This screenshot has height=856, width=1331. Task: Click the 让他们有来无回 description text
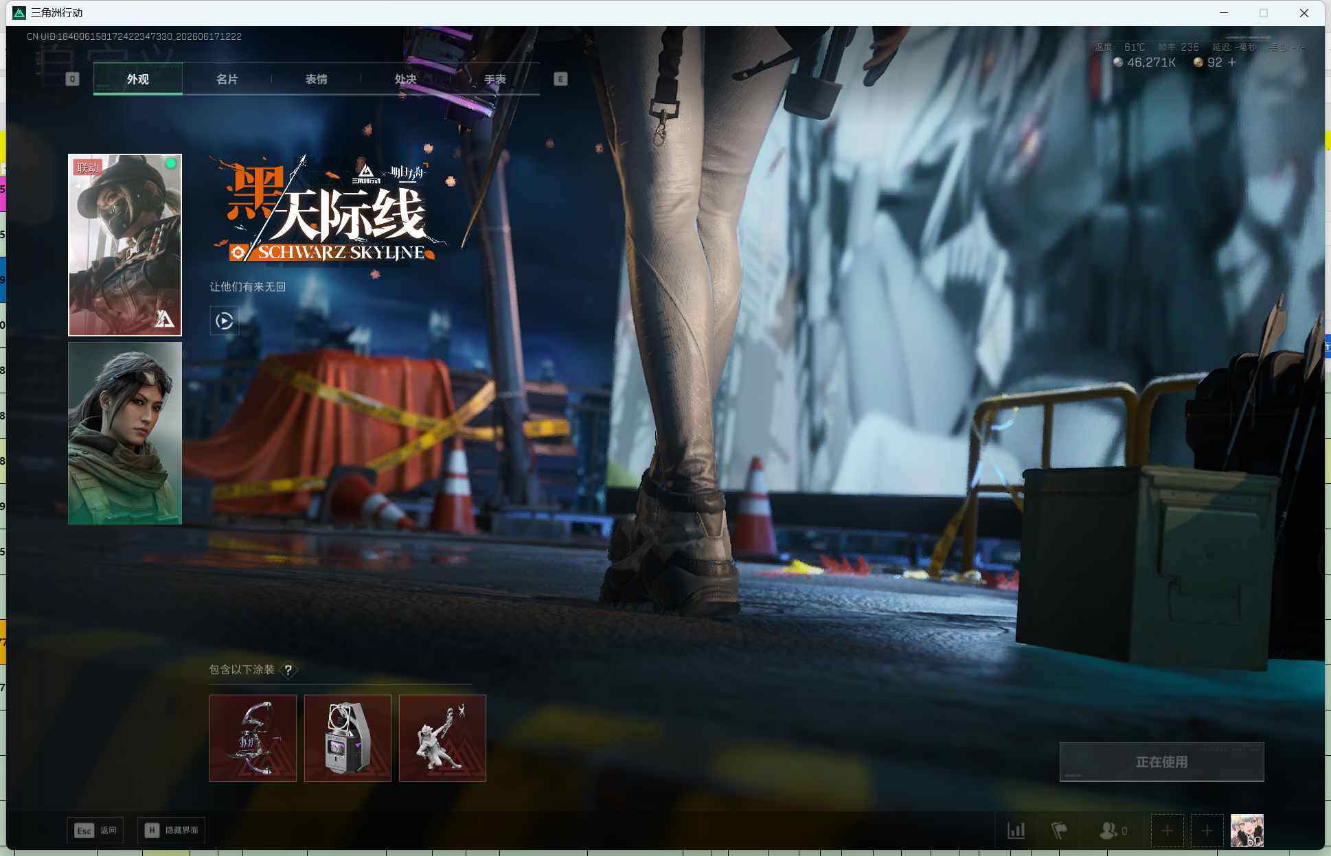click(247, 287)
